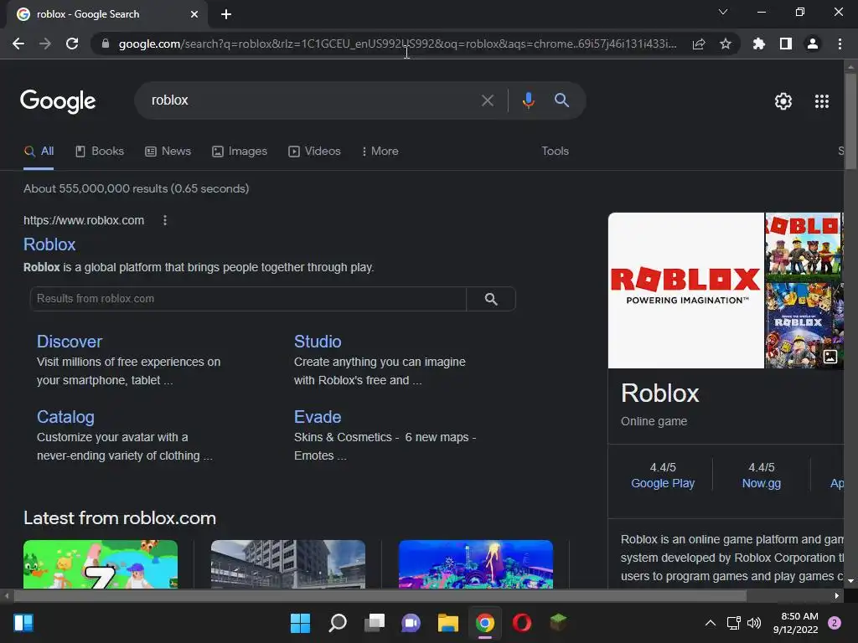The width and height of the screenshot is (858, 643).
Task: Open taskbar Search
Action: click(338, 623)
